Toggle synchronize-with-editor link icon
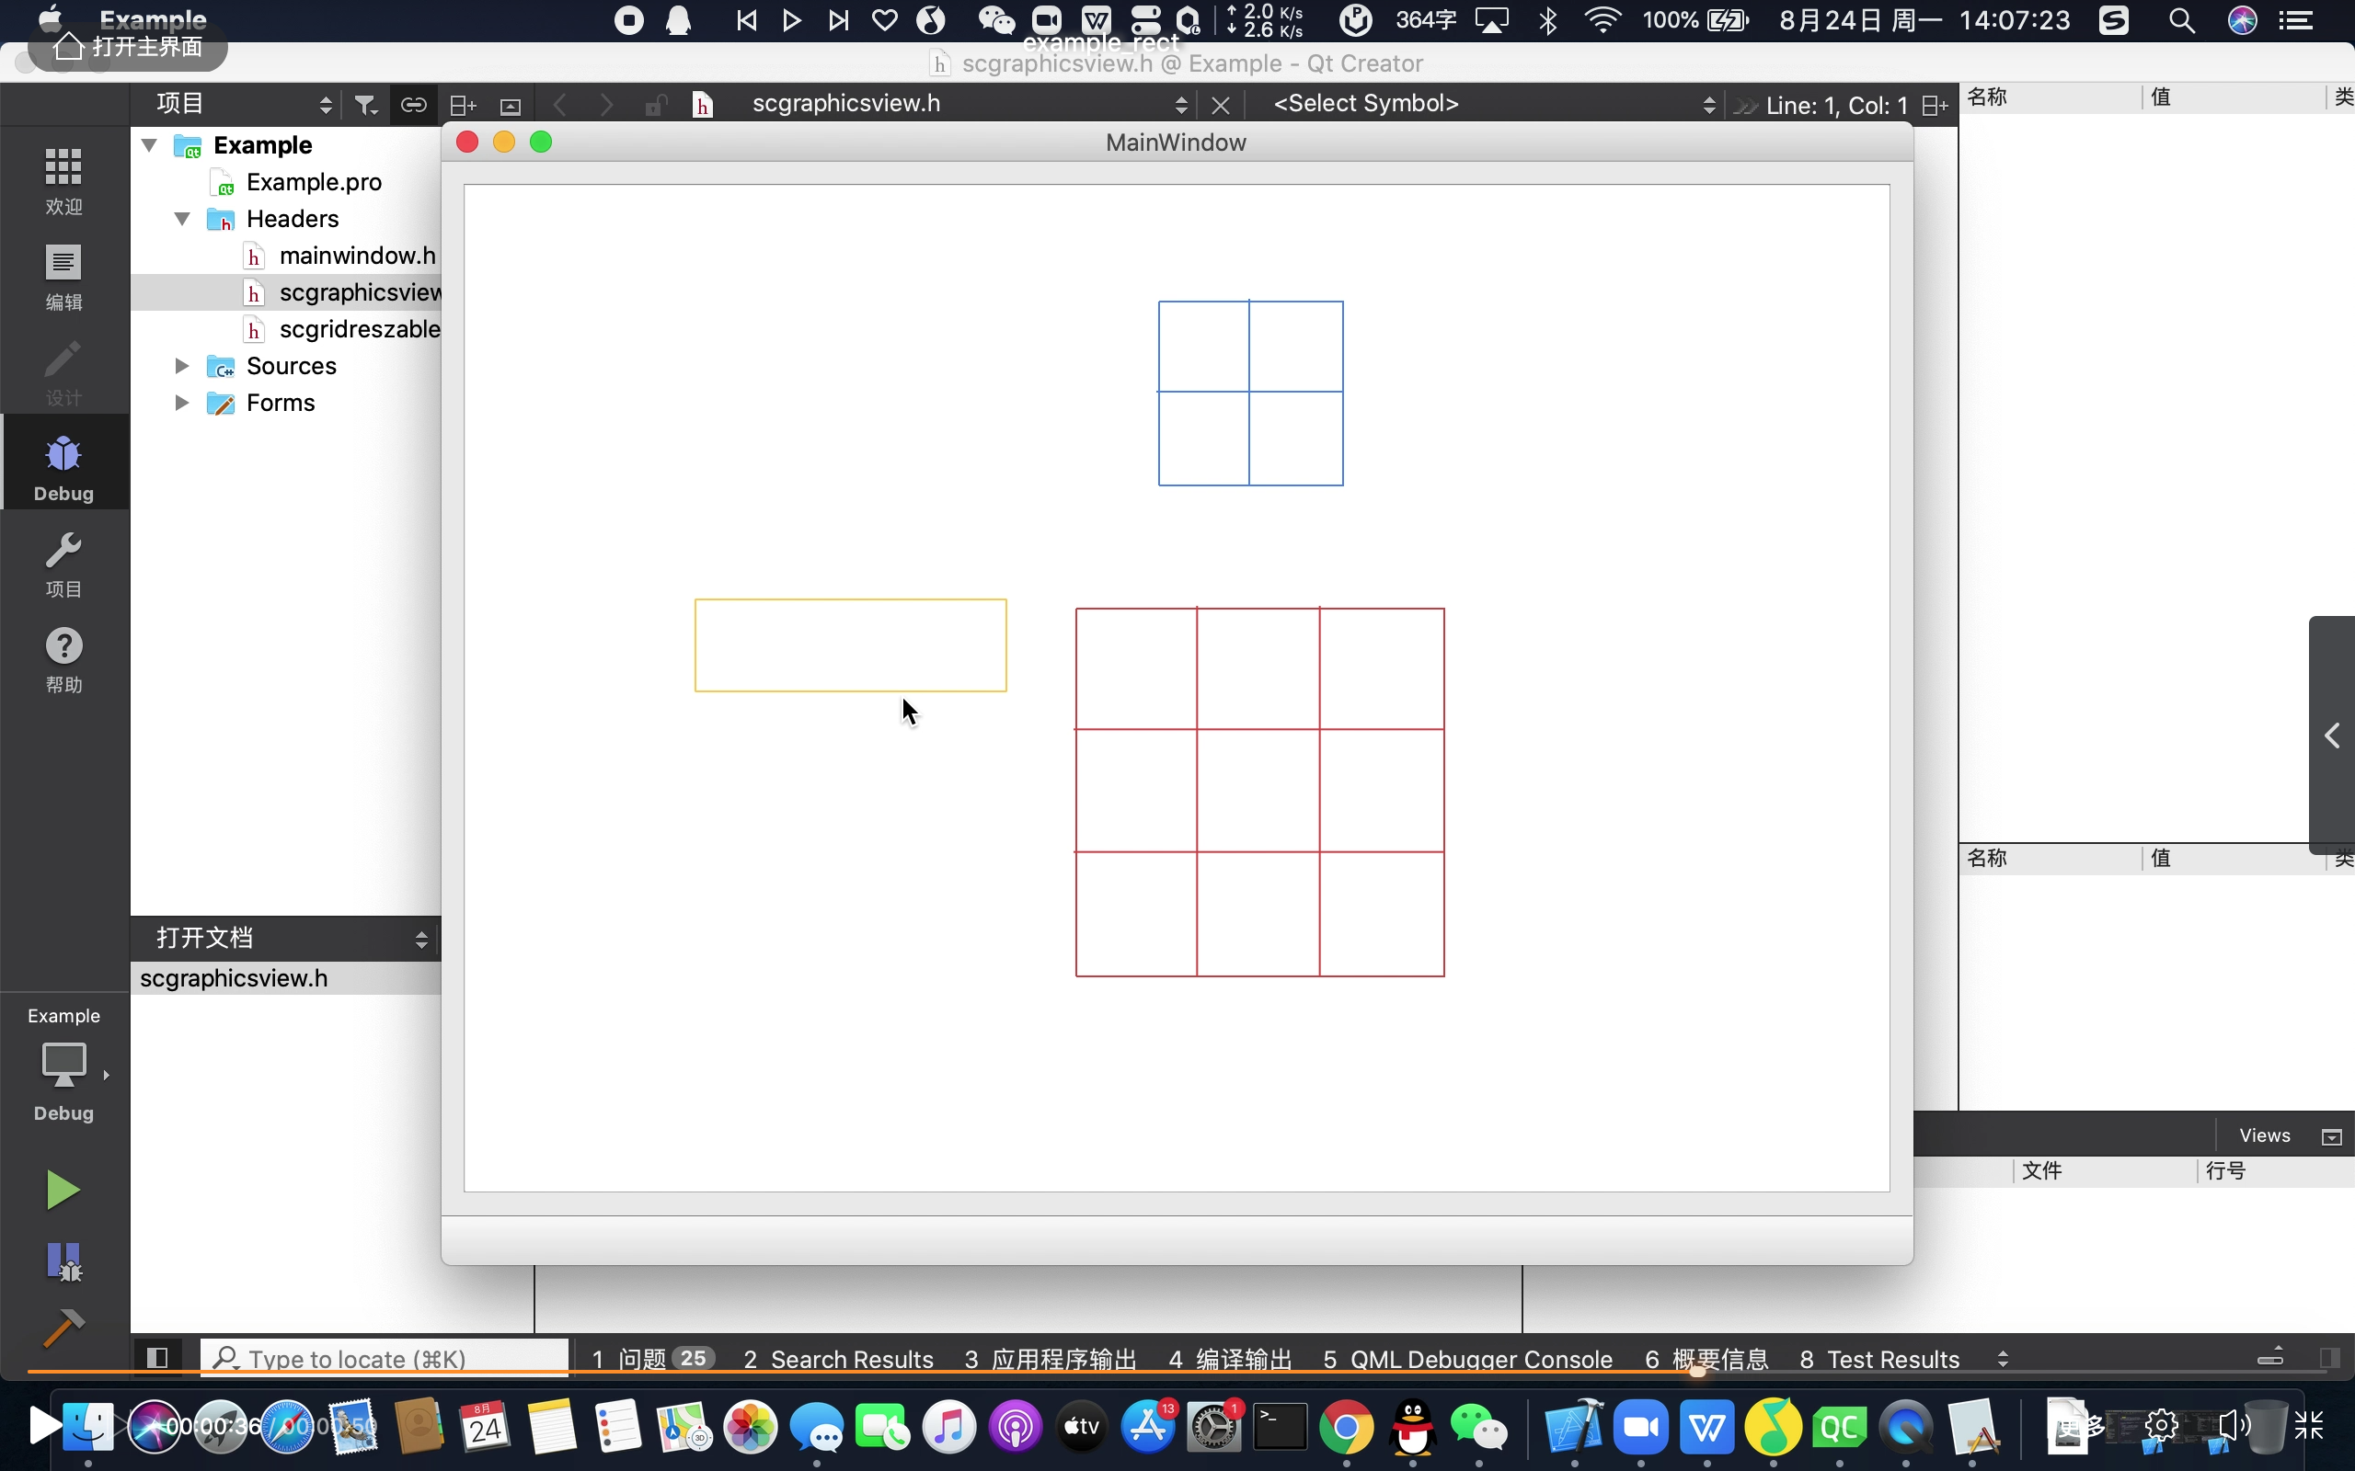 click(x=414, y=104)
